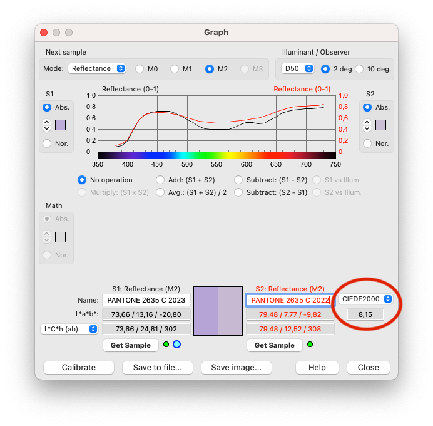This screenshot has height=426, width=433.
Task: Click the Calibrate button
Action: coord(79,367)
